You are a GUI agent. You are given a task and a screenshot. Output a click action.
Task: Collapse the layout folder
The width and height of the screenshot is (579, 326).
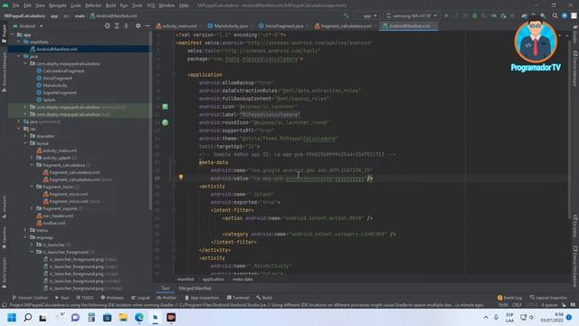click(25, 143)
